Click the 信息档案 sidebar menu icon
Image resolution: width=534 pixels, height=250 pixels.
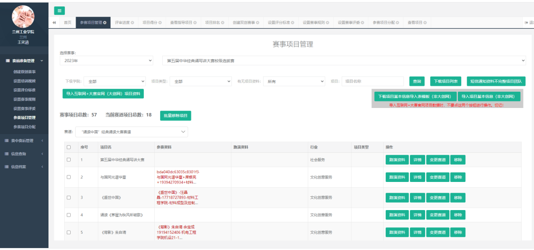[7, 167]
